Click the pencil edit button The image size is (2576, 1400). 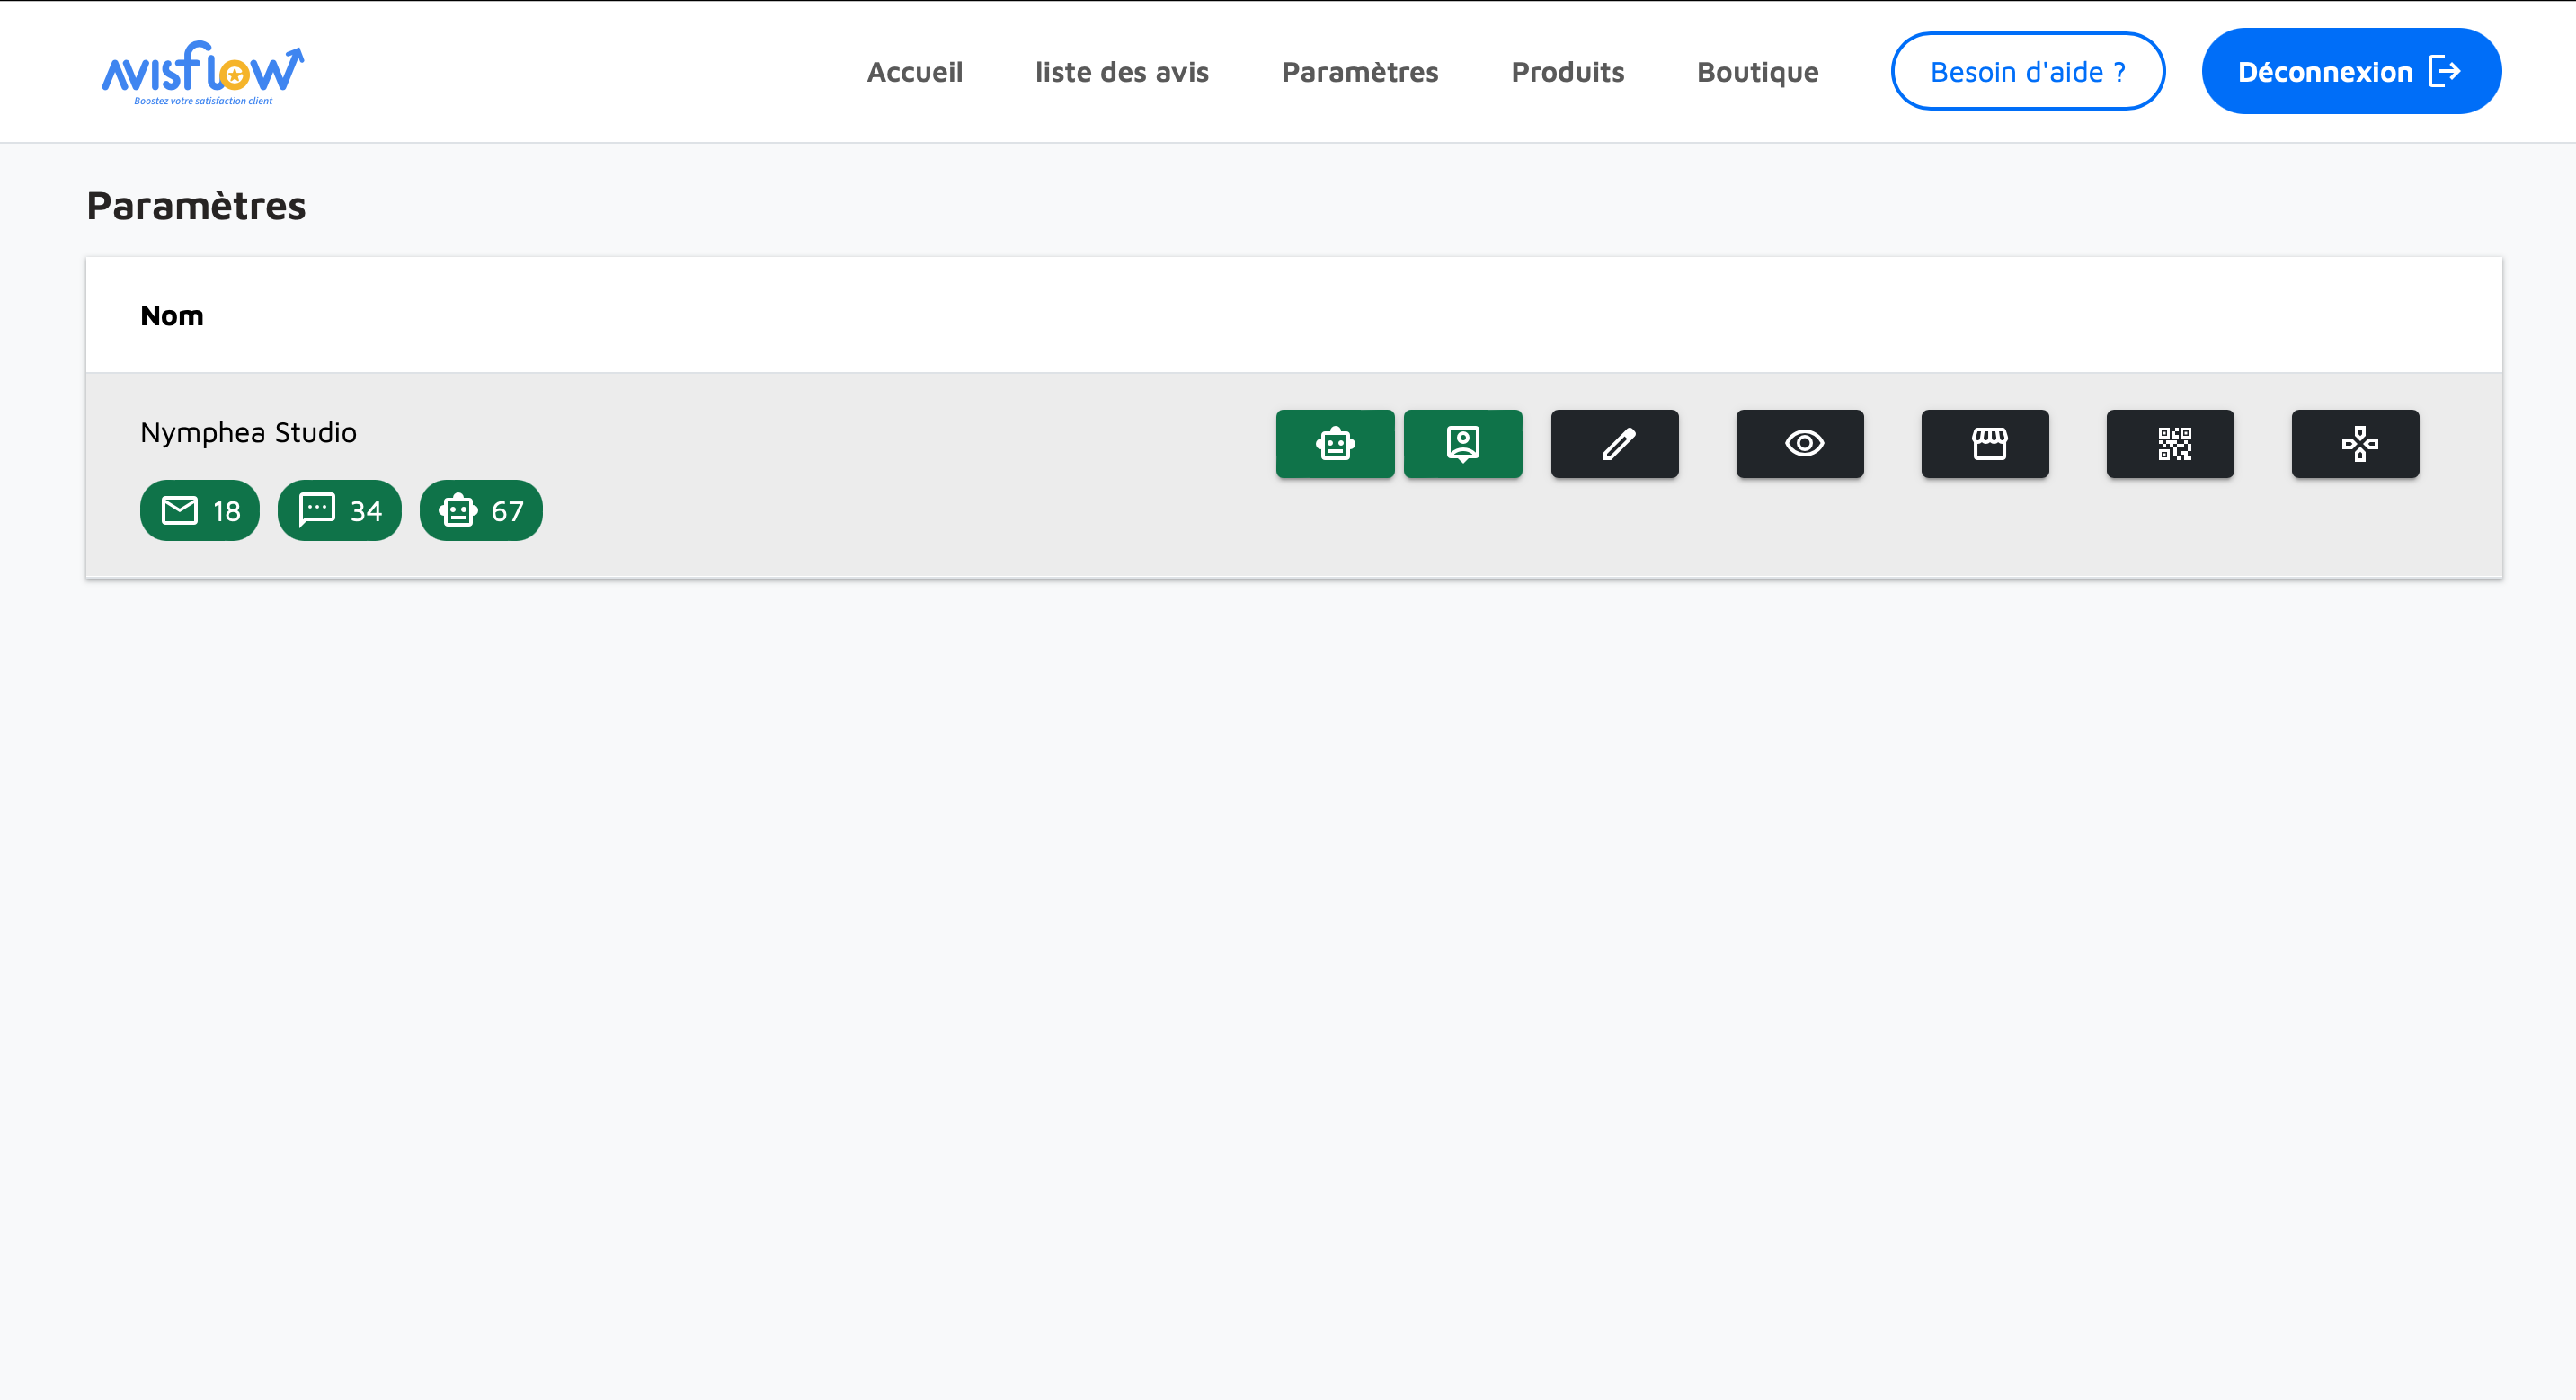(1615, 443)
